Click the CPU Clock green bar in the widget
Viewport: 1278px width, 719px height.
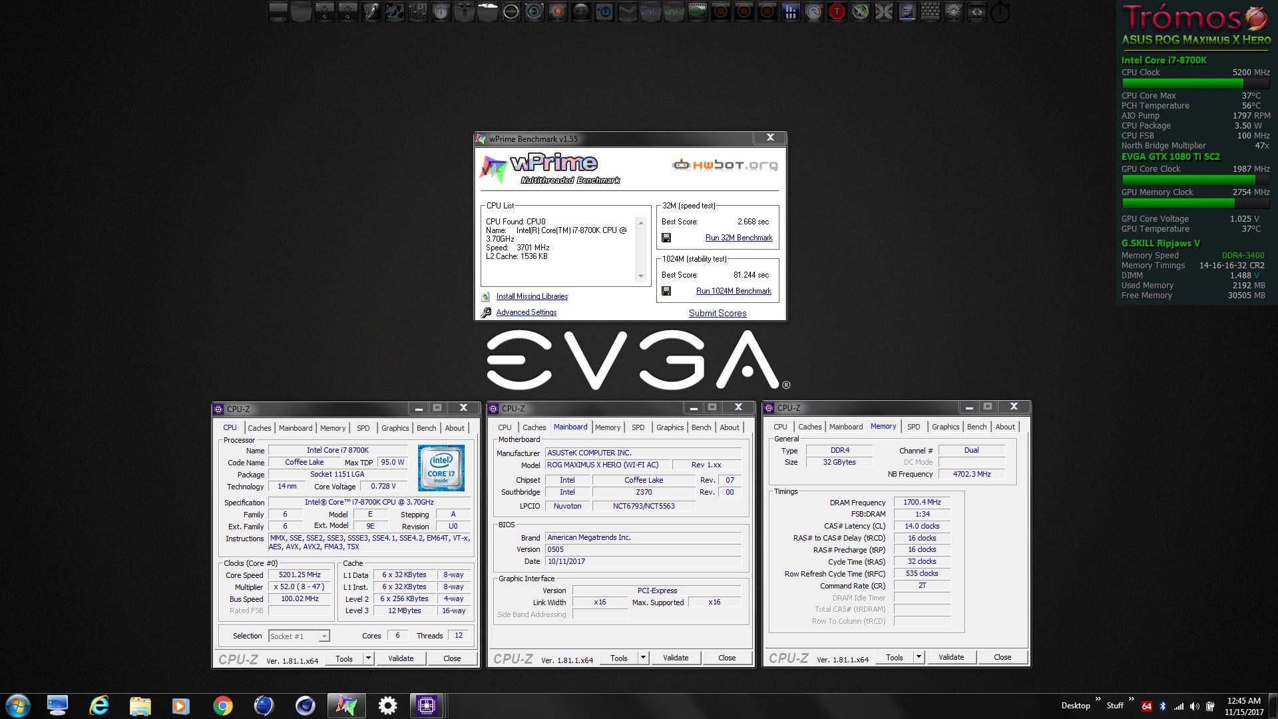tap(1195, 83)
